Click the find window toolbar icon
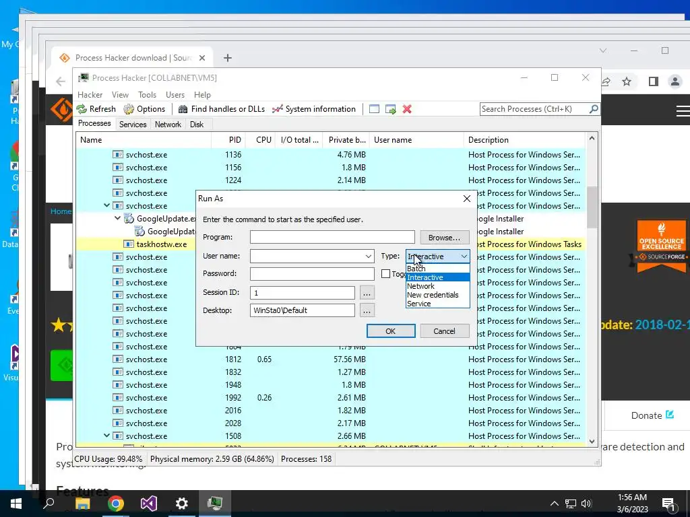This screenshot has height=517, width=690. (374, 109)
